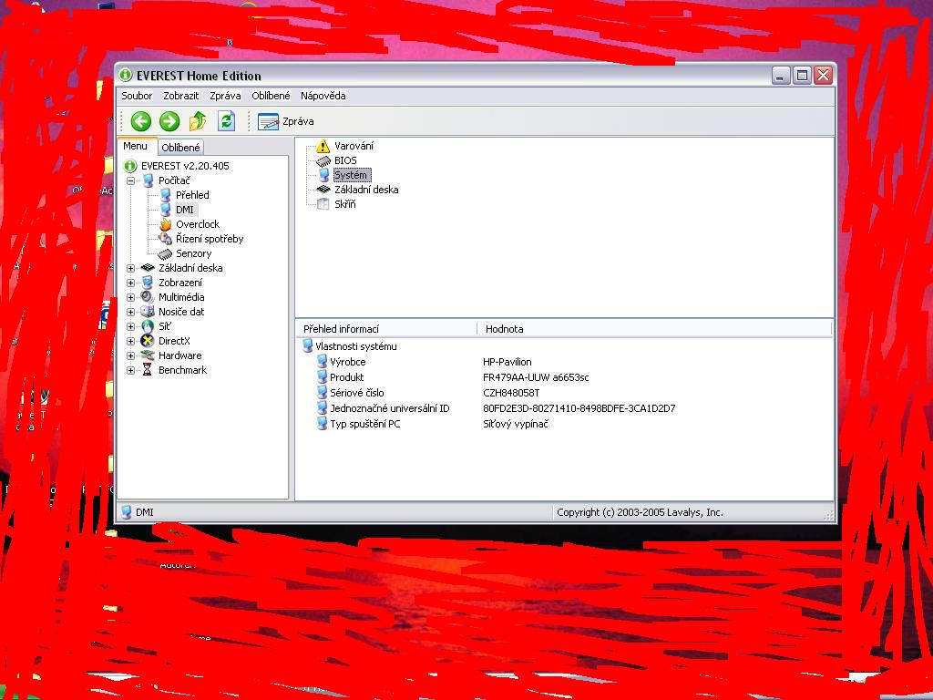Click the Hardware devices icon
Screen dimensions: 933x700
148,355
